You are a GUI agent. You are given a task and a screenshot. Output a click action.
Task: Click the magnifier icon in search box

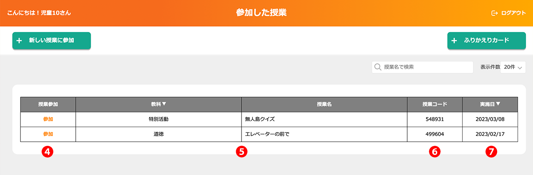[x=378, y=67]
